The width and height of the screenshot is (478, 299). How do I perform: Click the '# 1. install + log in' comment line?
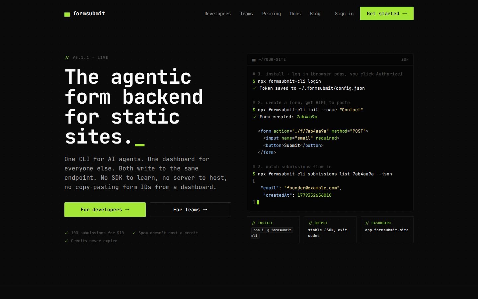327,74
